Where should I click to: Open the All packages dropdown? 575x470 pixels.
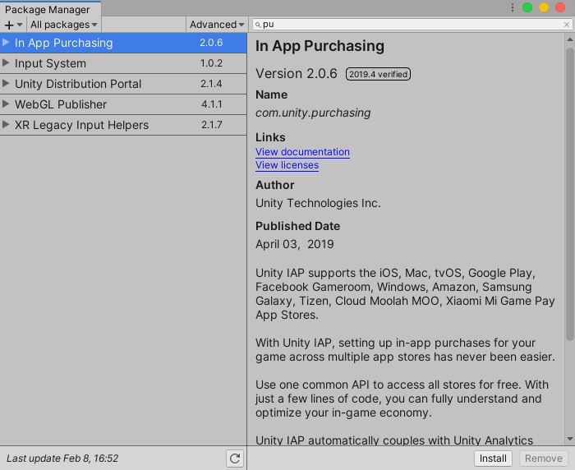[64, 25]
